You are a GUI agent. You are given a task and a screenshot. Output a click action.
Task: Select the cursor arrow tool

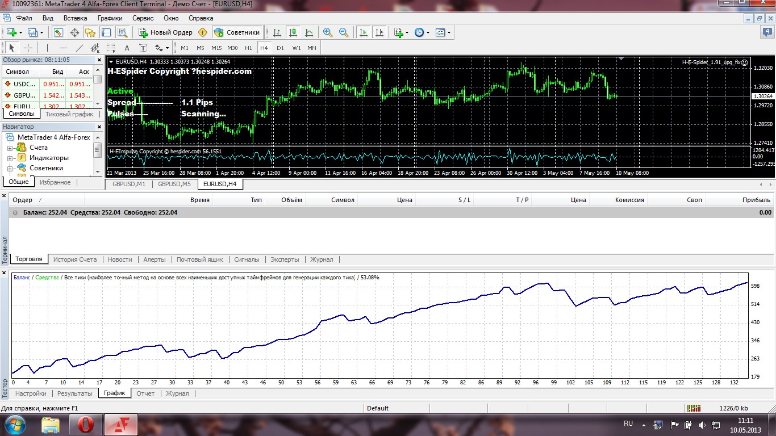[12, 48]
